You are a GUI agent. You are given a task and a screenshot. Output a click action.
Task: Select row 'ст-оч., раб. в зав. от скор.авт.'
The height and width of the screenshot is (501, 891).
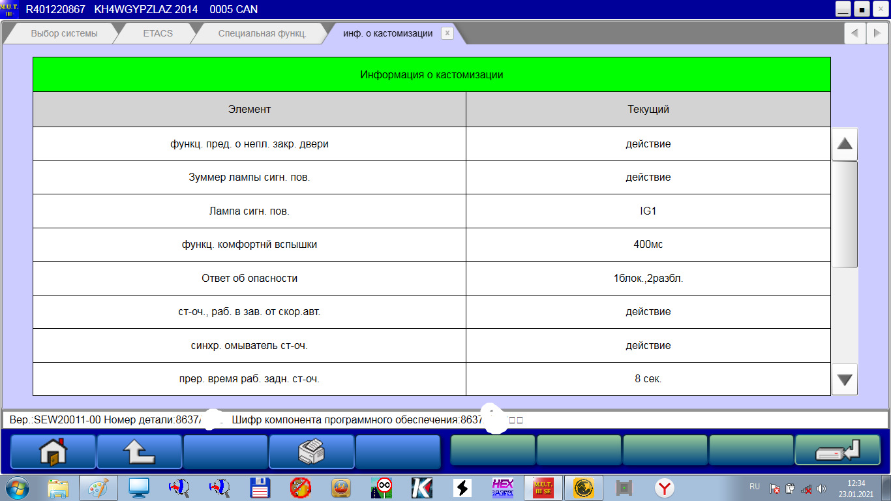click(x=432, y=312)
